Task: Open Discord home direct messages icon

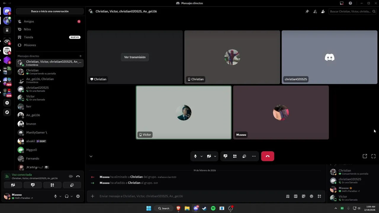Action: pyautogui.click(x=7, y=11)
